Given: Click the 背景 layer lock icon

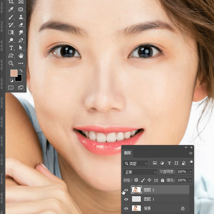Looking at the screenshot, I should click(x=183, y=208).
